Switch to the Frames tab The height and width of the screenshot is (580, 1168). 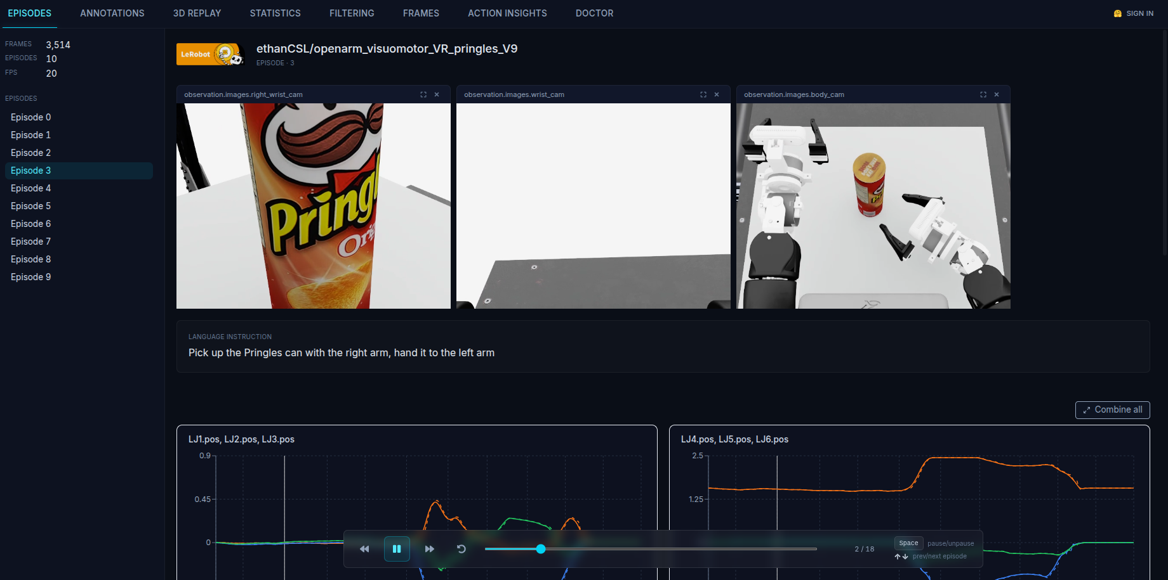point(421,13)
